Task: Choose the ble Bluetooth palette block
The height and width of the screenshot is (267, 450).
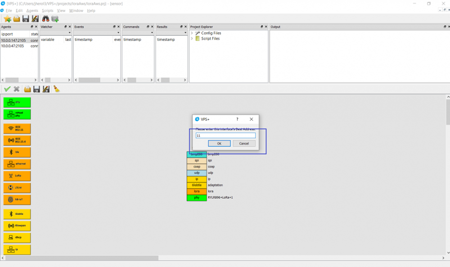Action: click(17, 152)
